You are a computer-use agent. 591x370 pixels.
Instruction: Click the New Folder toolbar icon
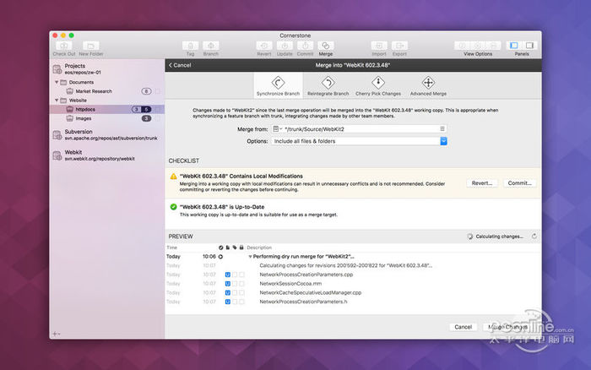tap(91, 46)
